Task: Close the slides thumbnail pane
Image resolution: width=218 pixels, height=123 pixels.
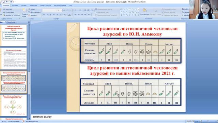Action: tap(29, 22)
